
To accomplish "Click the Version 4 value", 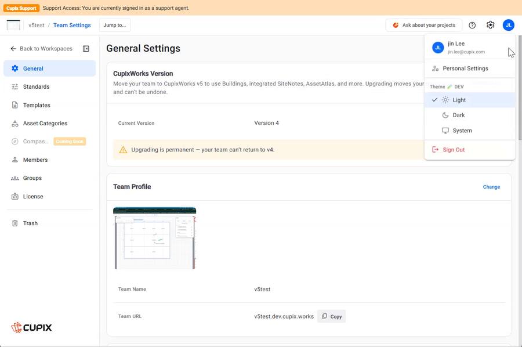I will (x=266, y=123).
